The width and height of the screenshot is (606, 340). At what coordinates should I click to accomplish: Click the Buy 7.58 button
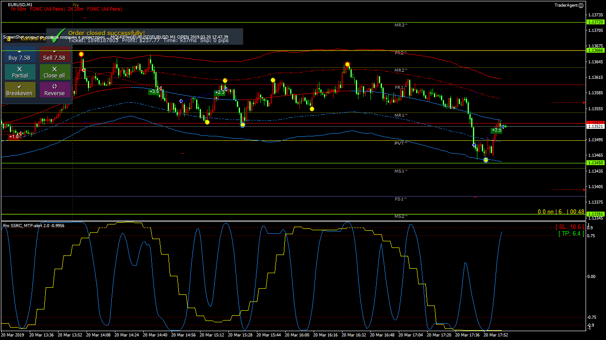point(20,54)
